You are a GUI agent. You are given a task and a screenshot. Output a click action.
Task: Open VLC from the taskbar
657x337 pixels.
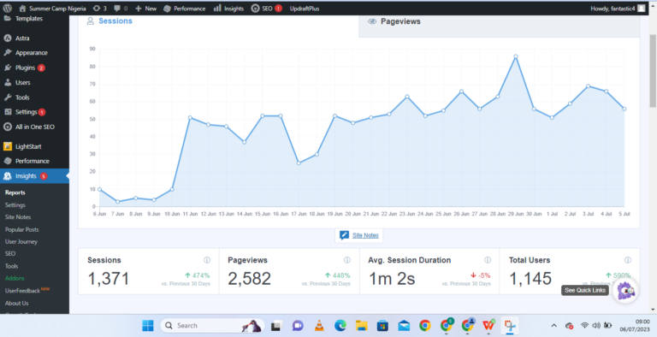tap(319, 326)
